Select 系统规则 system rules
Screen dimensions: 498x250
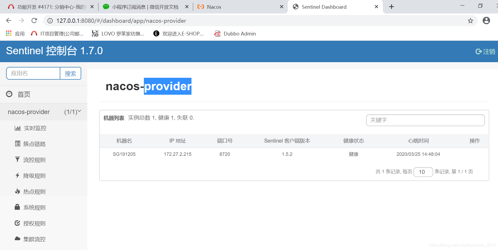coord(34,207)
